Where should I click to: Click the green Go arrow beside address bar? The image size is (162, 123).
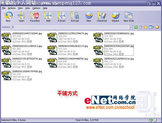tap(136, 27)
